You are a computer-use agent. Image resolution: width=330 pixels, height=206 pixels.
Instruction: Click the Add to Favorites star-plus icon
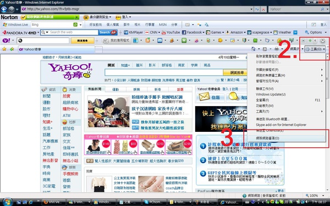pos(12,49)
